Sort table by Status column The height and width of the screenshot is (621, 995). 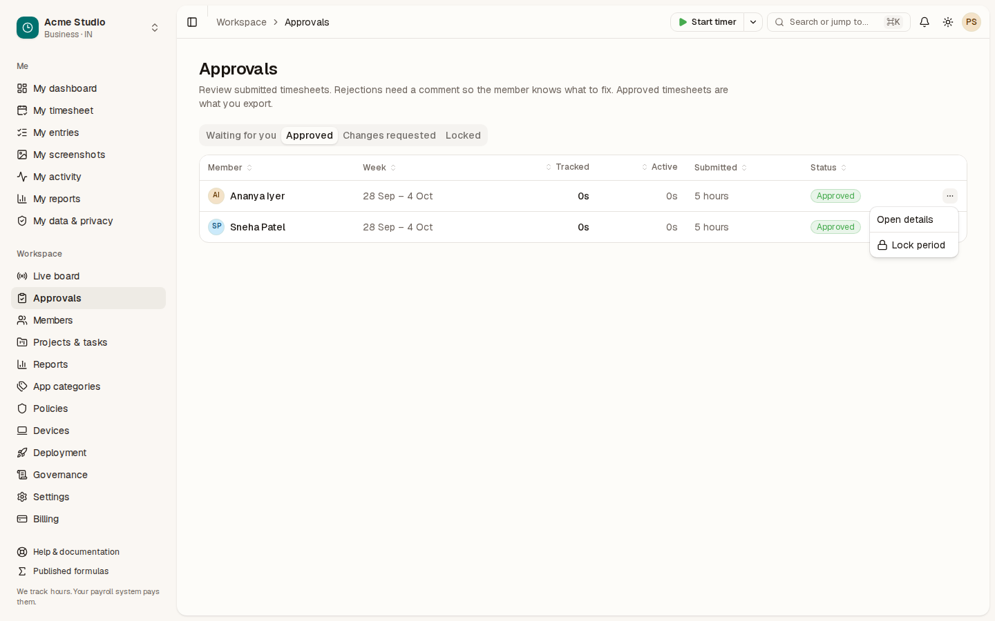click(828, 168)
